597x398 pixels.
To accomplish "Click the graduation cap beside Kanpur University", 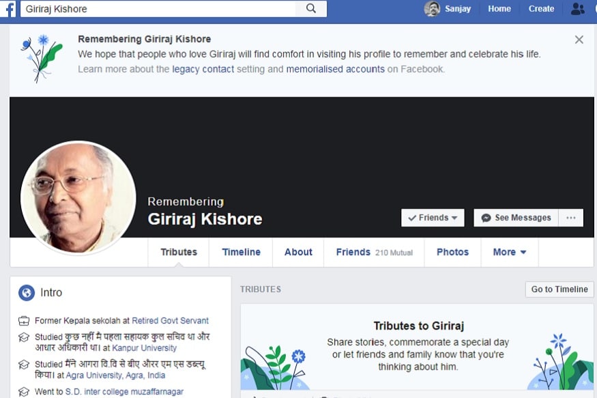I will tap(24, 337).
